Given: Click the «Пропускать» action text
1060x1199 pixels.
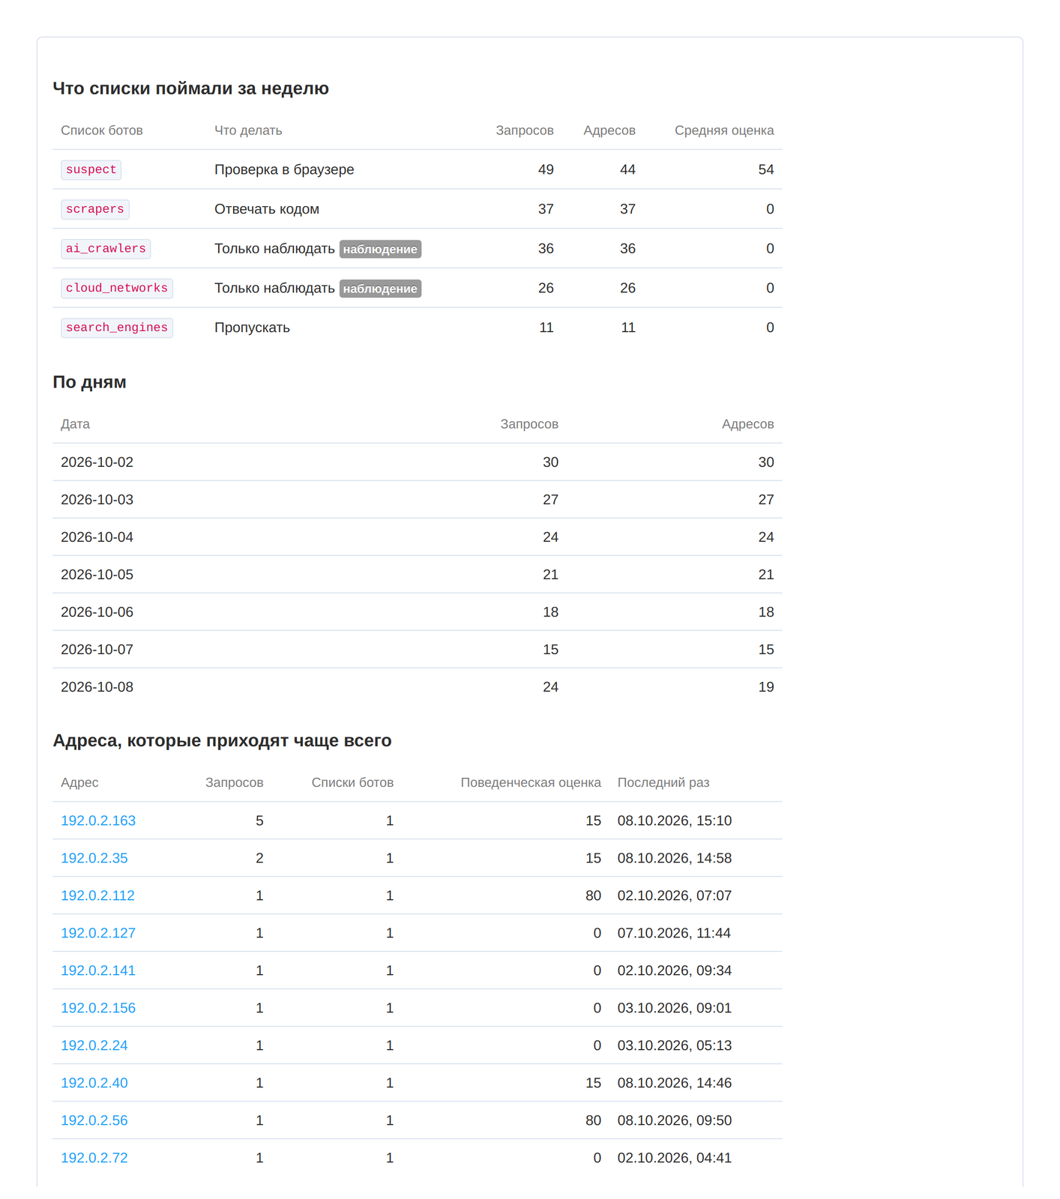Looking at the screenshot, I should coord(252,327).
